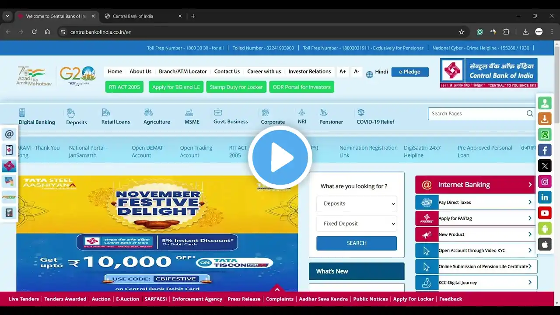The width and height of the screenshot is (560, 315).
Task: Click the COVID-19 Relief icon
Action: pos(361,112)
